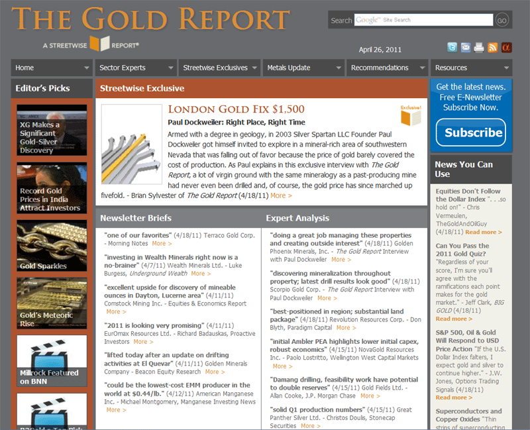Open the Gold's Meteoric Rise thumbnail
Viewport: 530px width, 430px height.
(x=52, y=303)
